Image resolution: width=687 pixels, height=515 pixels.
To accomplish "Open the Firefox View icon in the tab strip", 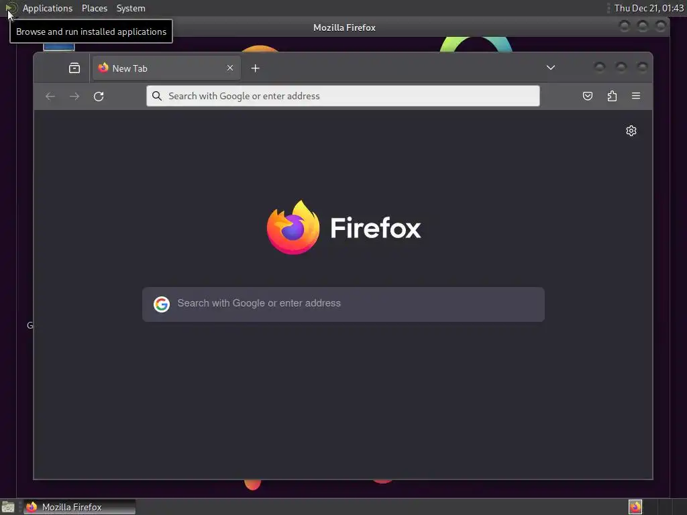I will coord(74,68).
